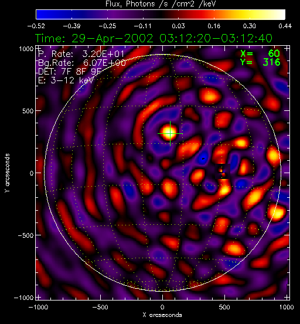Image resolution: width=300 pixels, height=324 pixels.
Task: Click the blue end of the flux colorbar
Action: [x=41, y=15]
